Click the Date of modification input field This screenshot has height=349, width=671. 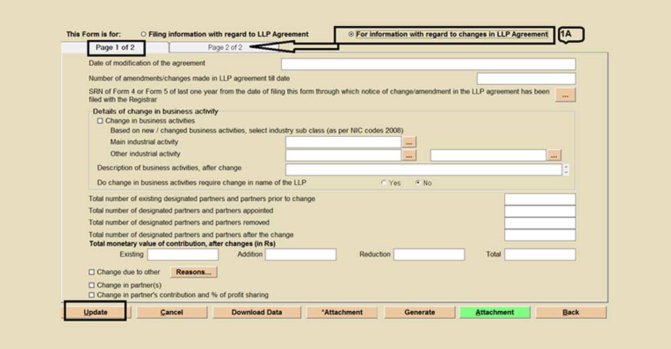428,64
